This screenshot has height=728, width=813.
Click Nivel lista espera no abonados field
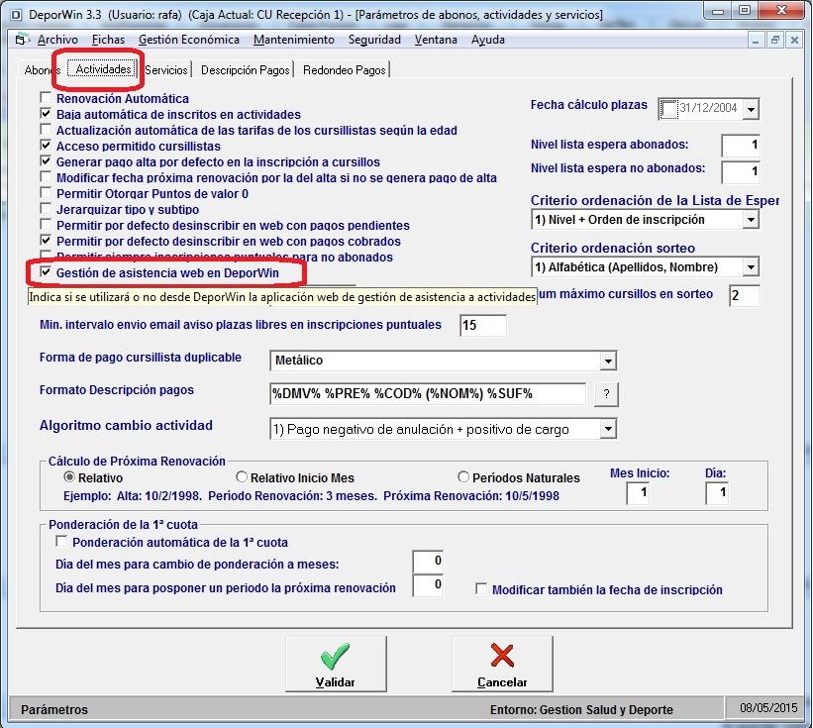741,171
